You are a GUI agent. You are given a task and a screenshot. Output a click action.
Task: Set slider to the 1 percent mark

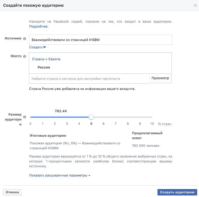43,117
